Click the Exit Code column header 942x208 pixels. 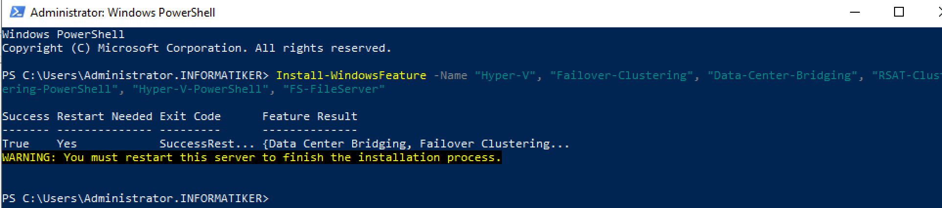(190, 116)
